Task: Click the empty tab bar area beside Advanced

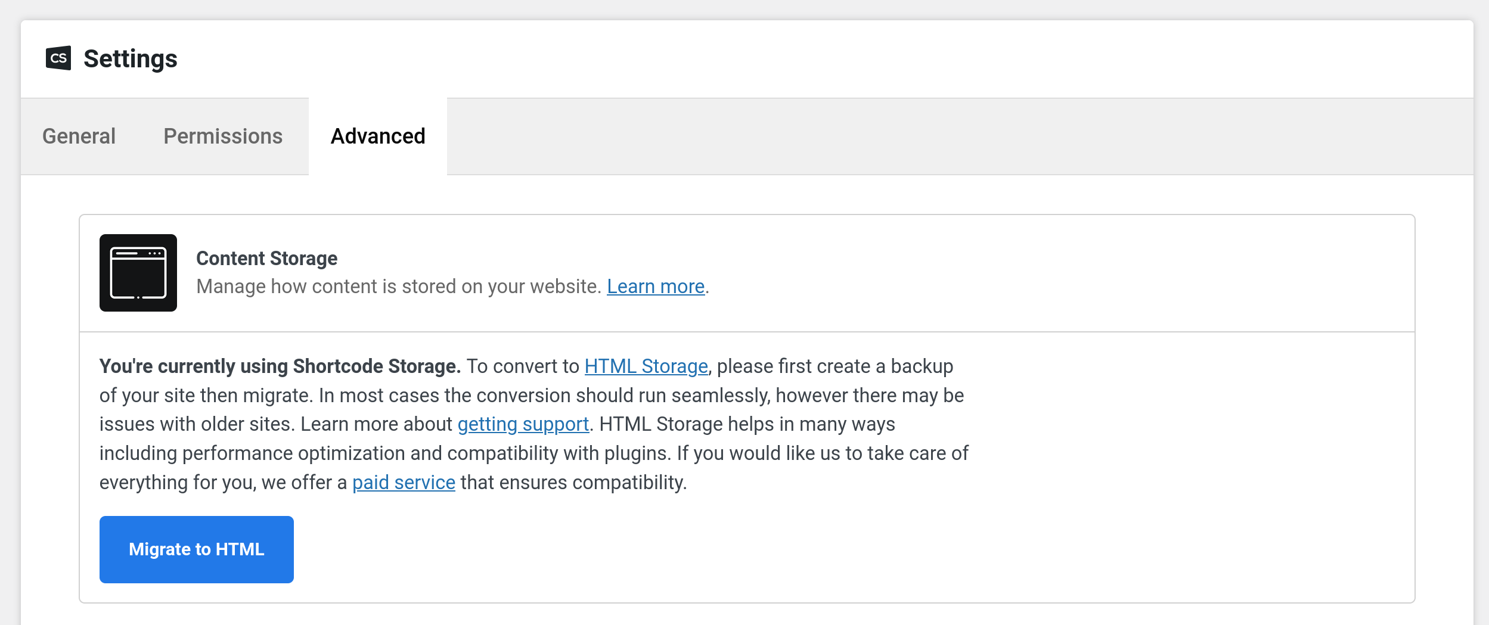Action: pos(954,136)
